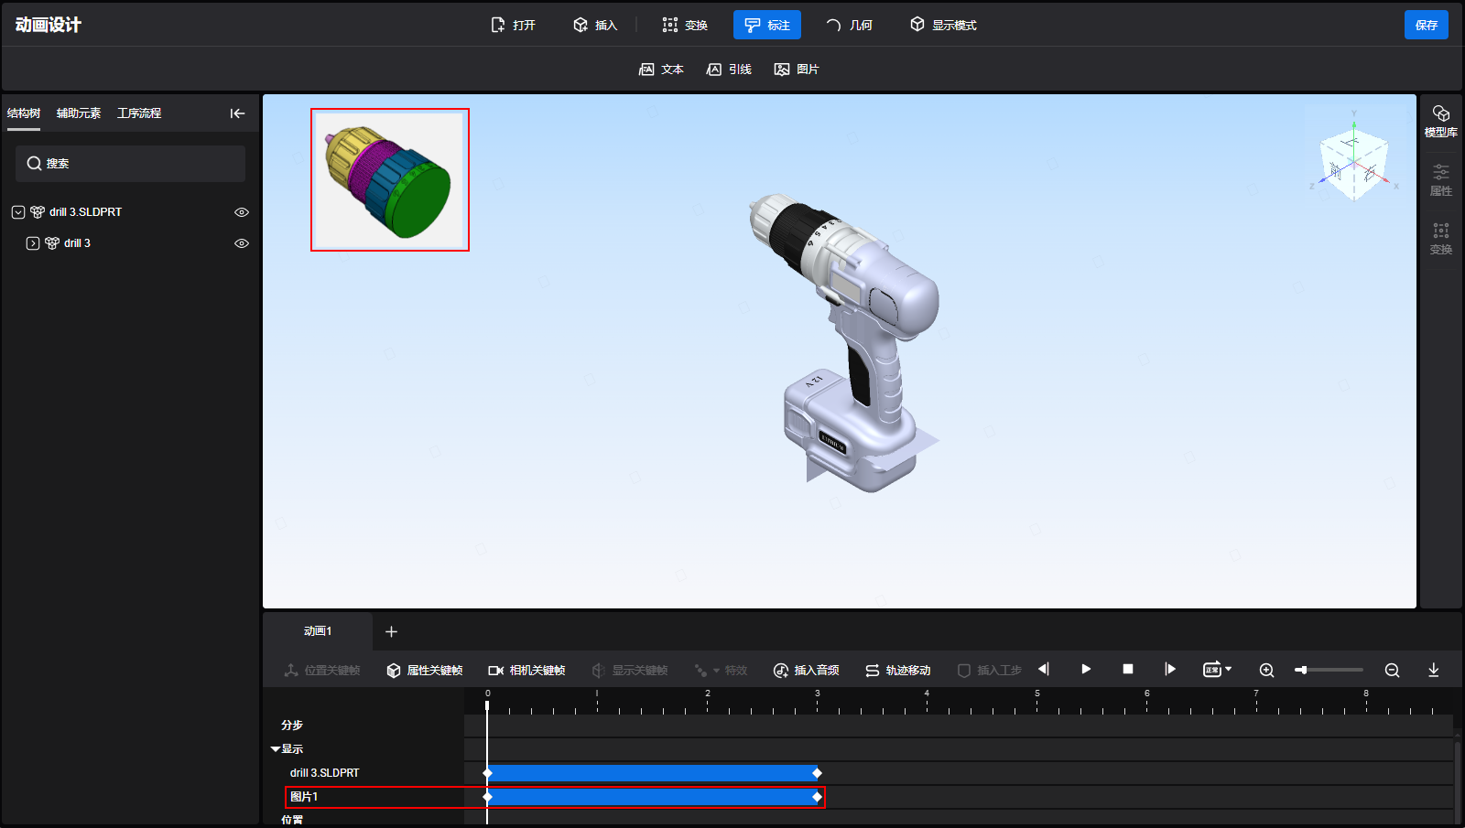This screenshot has height=828, width=1465.
Task: Add a 文本 text annotation
Action: (661, 70)
